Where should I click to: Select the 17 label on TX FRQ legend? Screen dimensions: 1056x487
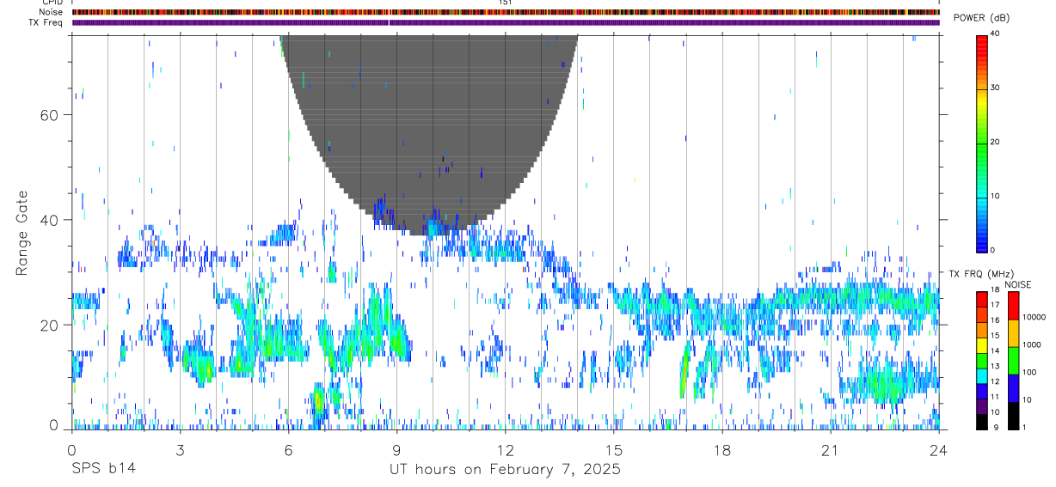tap(995, 305)
